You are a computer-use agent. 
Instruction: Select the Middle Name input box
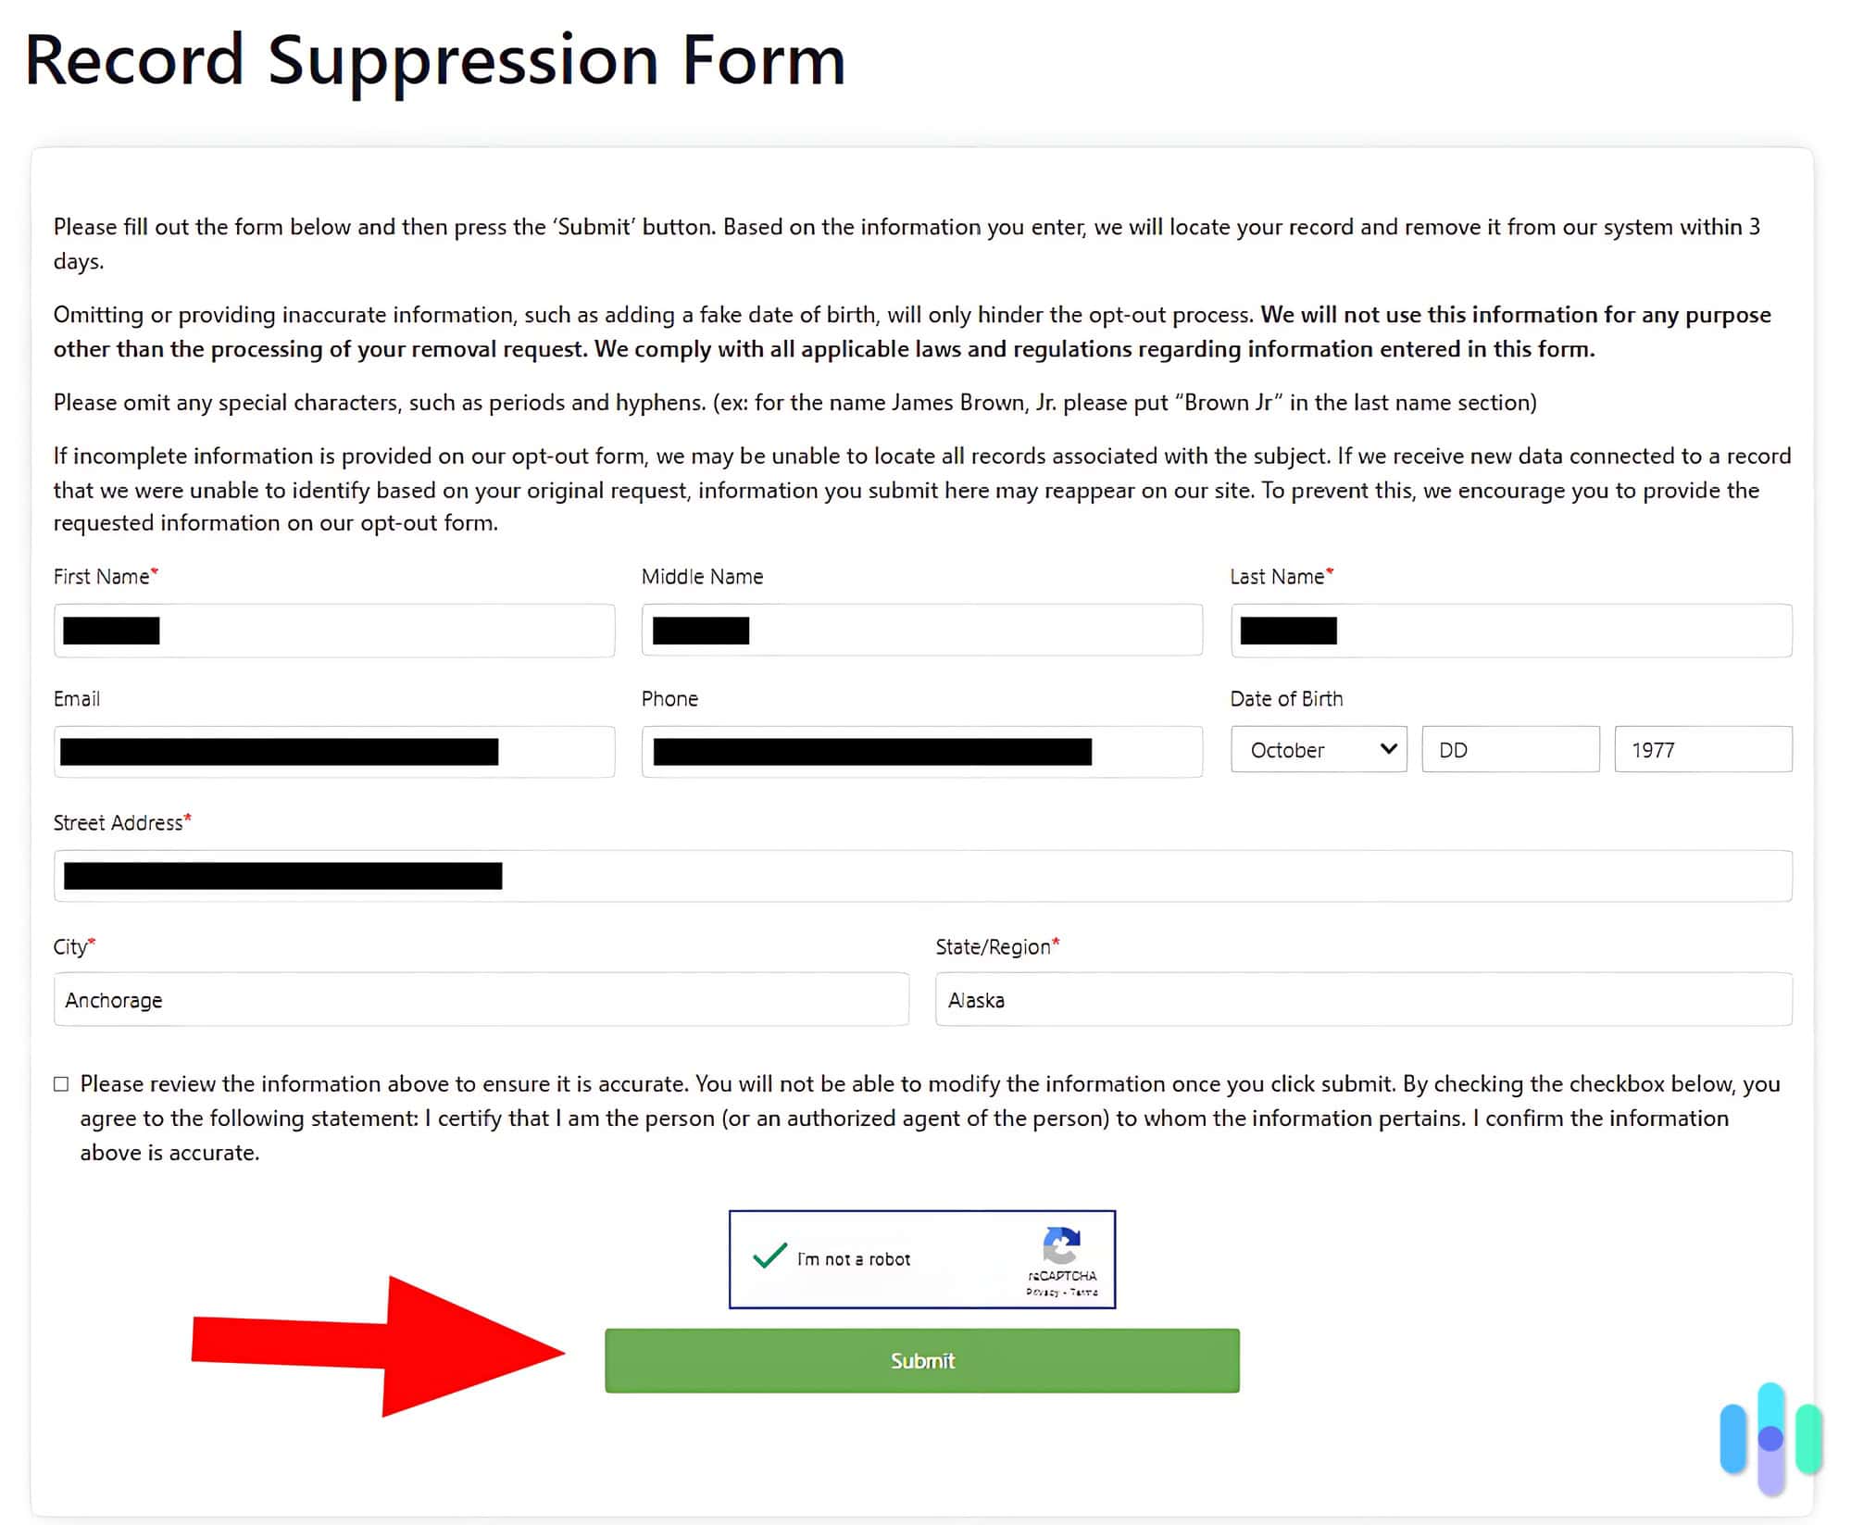pos(921,631)
